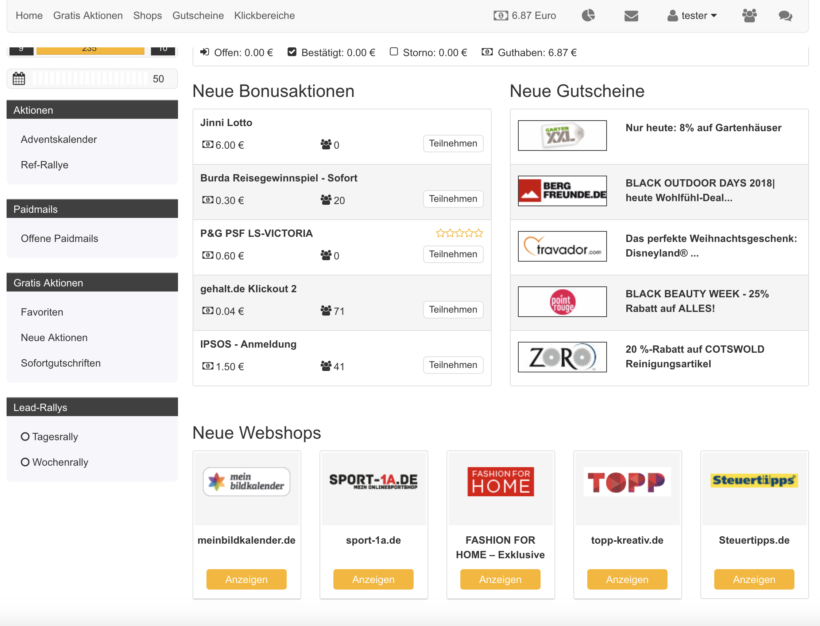Click the yellow 235 progress bar
Screen dimensions: 820x626
coord(90,50)
